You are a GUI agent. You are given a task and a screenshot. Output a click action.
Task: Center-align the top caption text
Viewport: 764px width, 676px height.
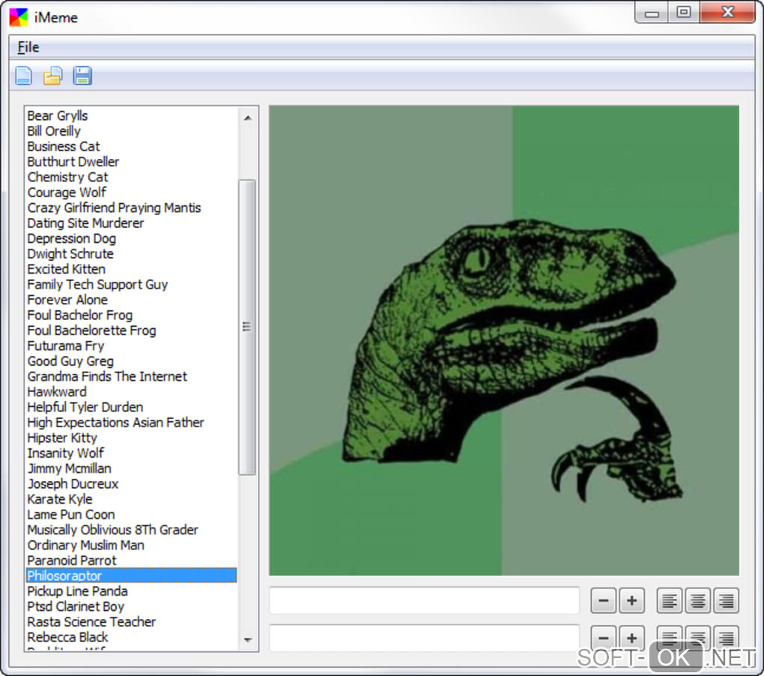pos(698,600)
